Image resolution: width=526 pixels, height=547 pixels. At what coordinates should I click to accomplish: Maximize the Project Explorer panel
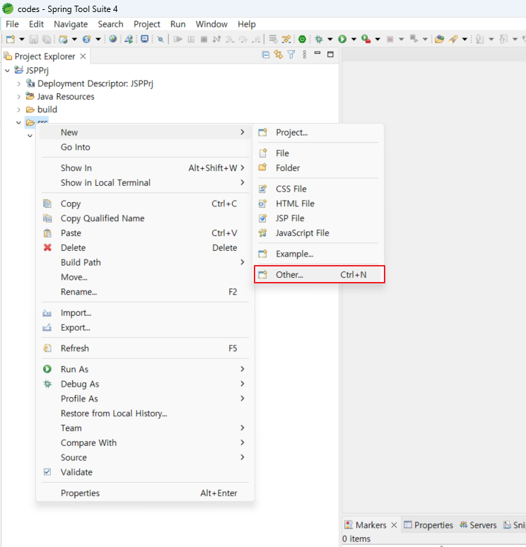[330, 54]
